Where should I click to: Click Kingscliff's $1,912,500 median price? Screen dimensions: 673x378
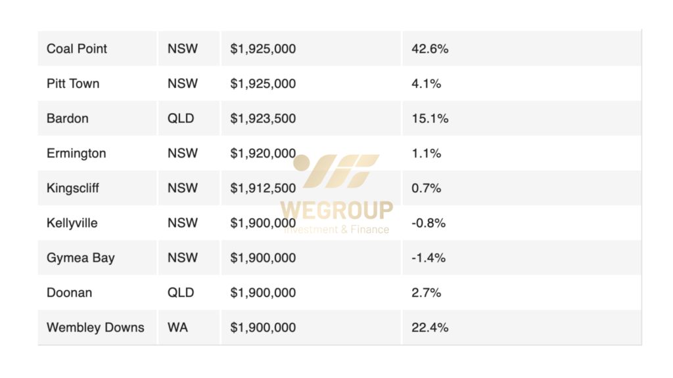pyautogui.click(x=263, y=188)
